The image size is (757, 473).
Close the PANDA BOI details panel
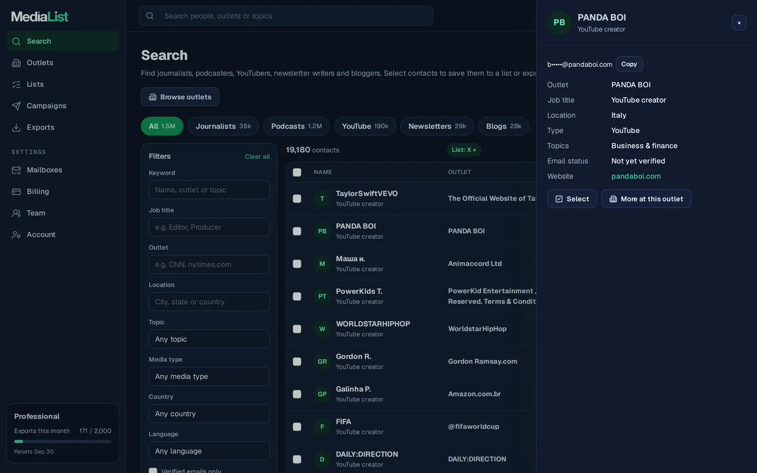pos(739,23)
